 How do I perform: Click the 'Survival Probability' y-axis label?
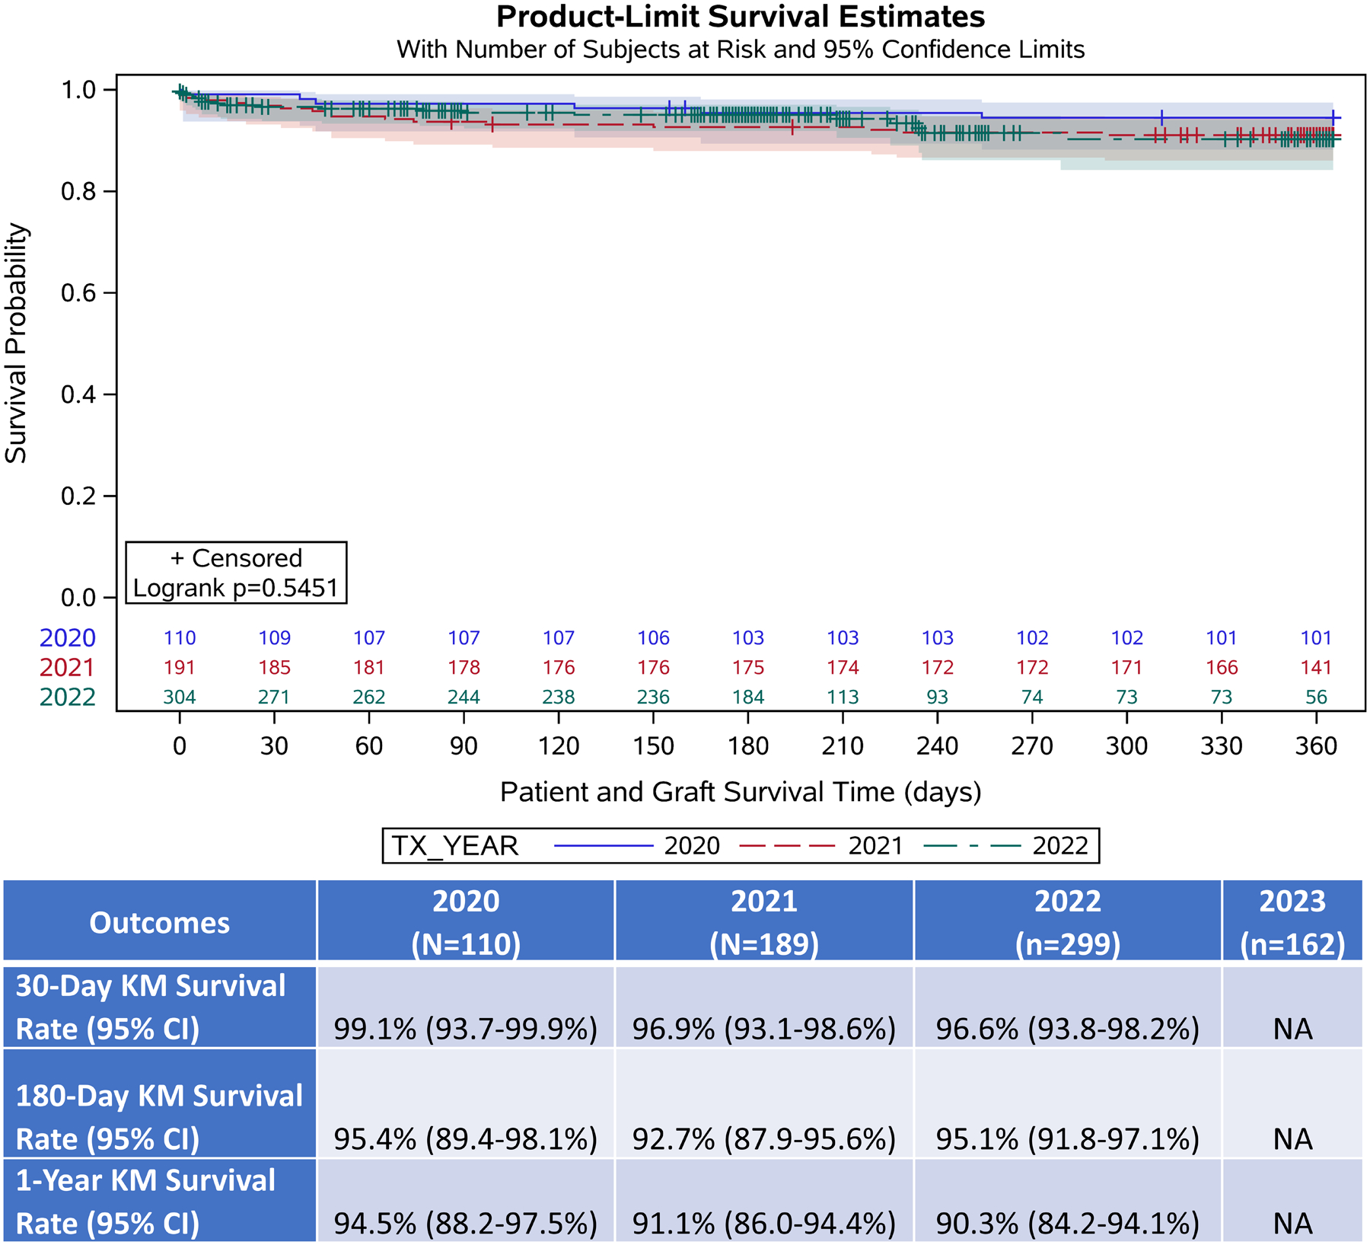(x=16, y=343)
